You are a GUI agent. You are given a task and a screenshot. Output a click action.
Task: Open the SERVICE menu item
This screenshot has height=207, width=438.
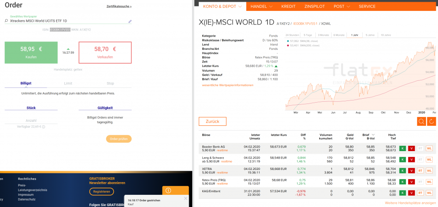pos(367,7)
